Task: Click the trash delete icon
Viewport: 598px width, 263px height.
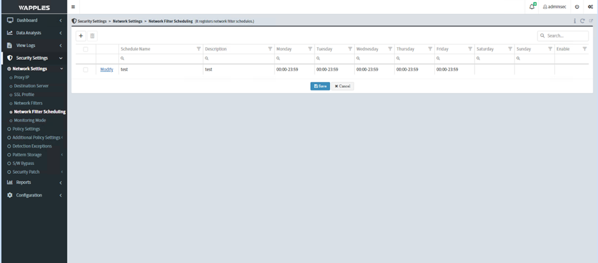Action: click(x=92, y=36)
